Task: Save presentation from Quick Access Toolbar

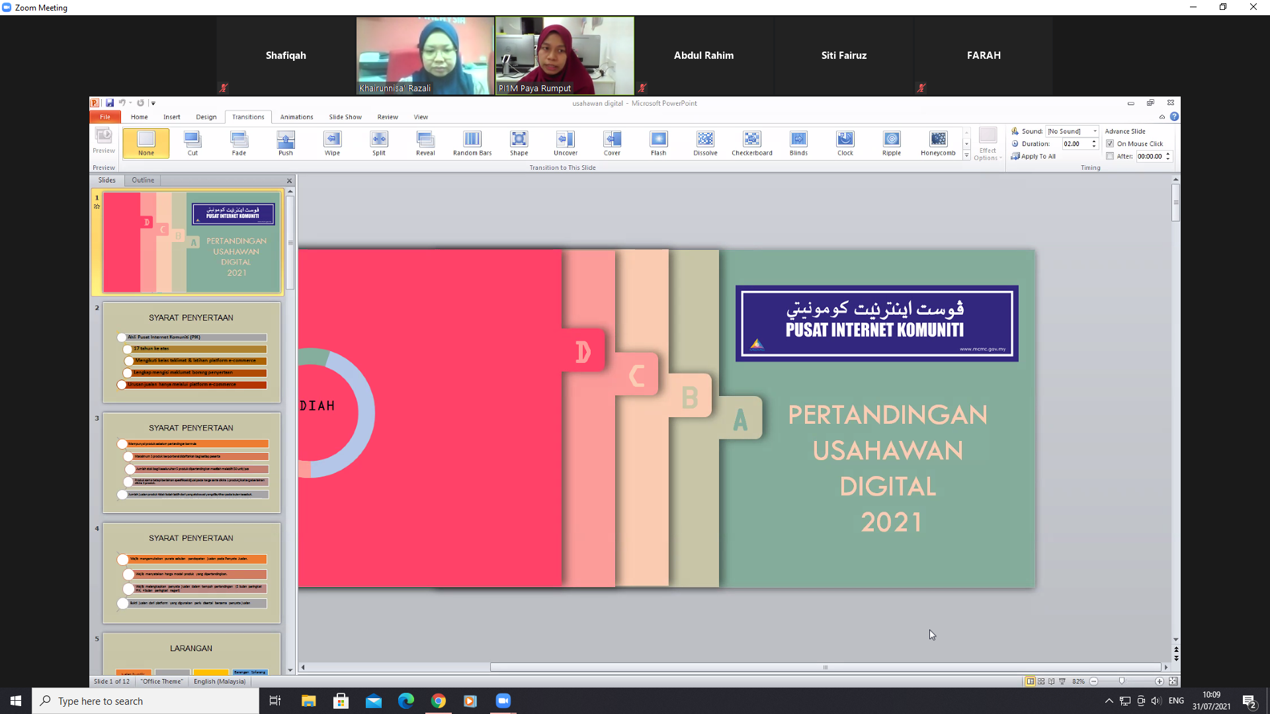Action: coord(110,103)
